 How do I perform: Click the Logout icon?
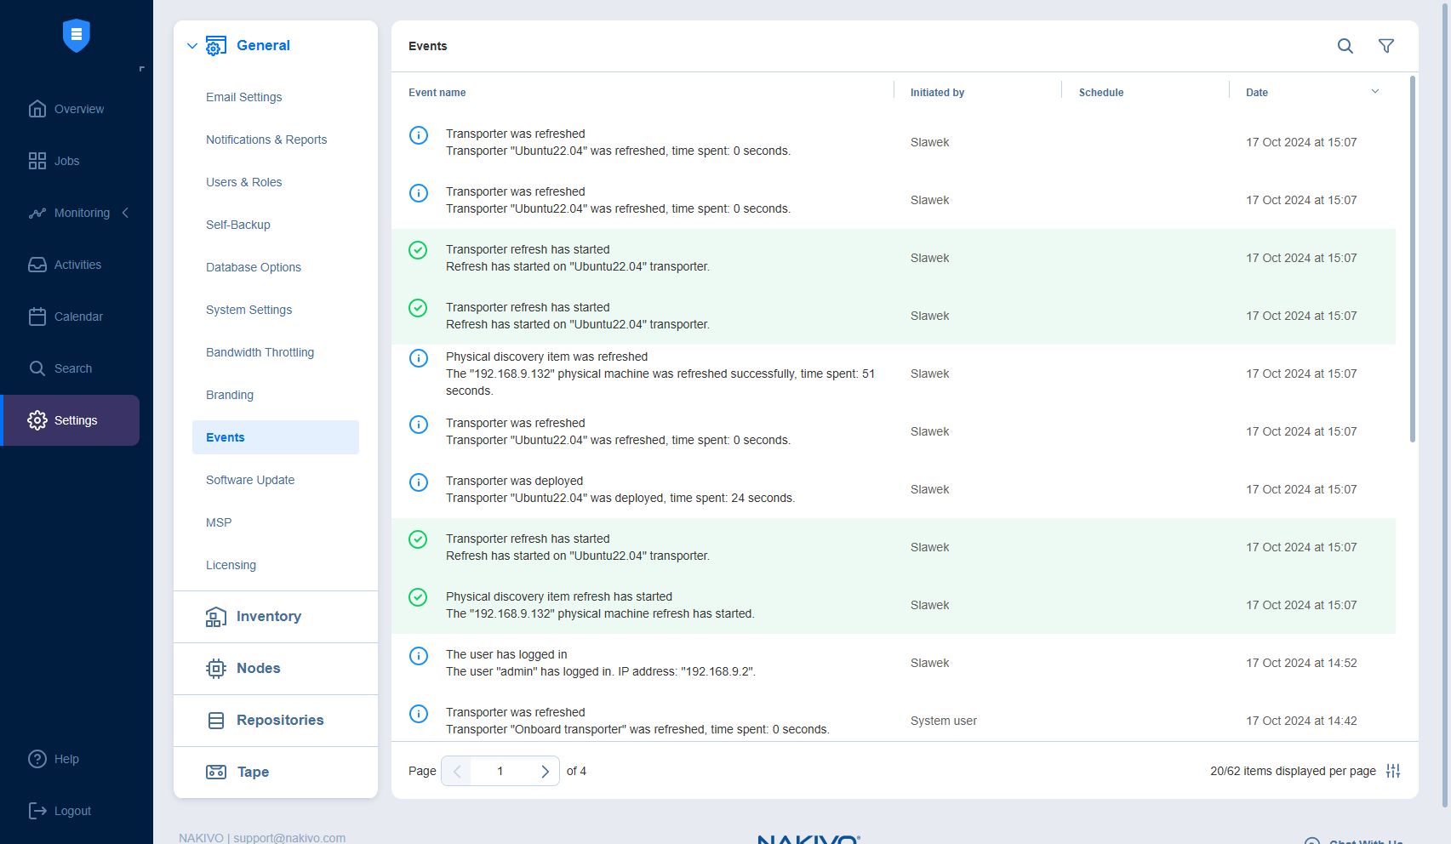(x=37, y=811)
